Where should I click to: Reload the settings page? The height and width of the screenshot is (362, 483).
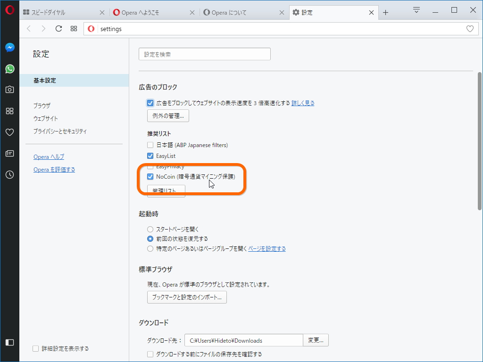tap(58, 28)
